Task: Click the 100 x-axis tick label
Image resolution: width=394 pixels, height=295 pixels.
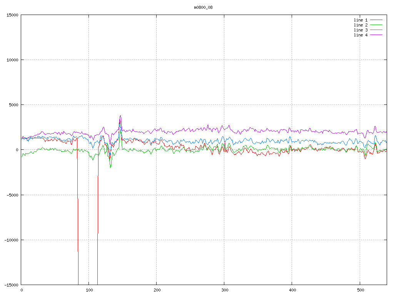Action: pyautogui.click(x=89, y=290)
